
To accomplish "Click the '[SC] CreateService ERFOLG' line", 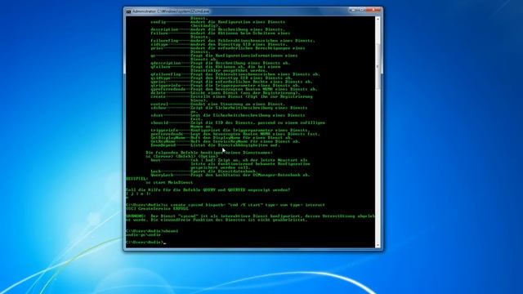I will [157, 209].
